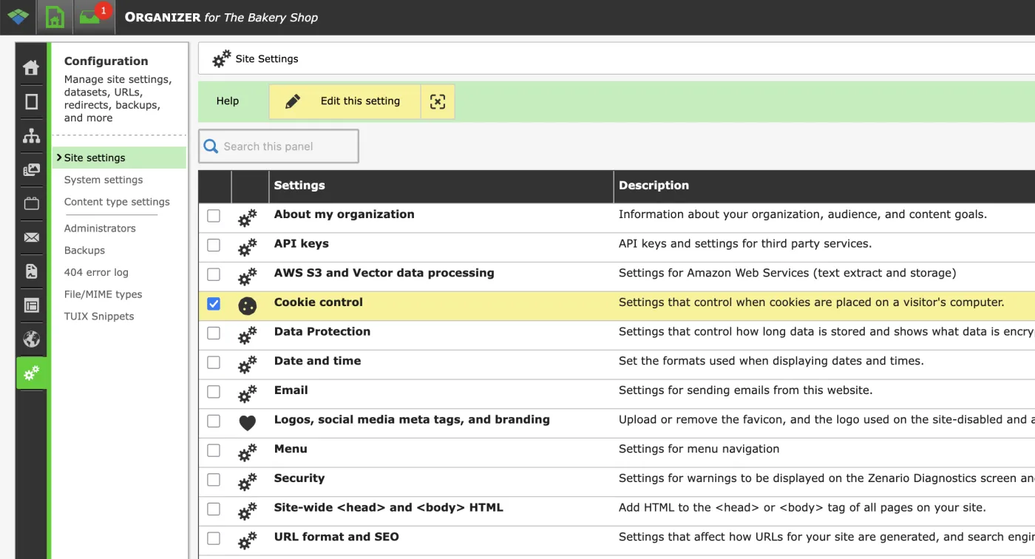Select the green Configuration gears icon in sidebar
The width and height of the screenshot is (1035, 559).
click(x=32, y=373)
